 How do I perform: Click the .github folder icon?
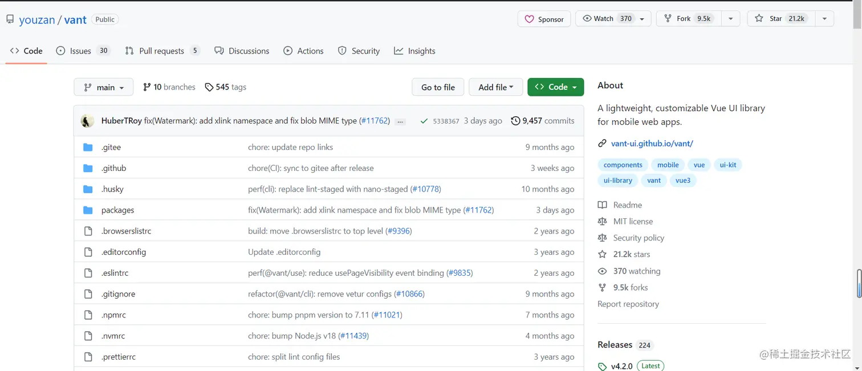88,168
